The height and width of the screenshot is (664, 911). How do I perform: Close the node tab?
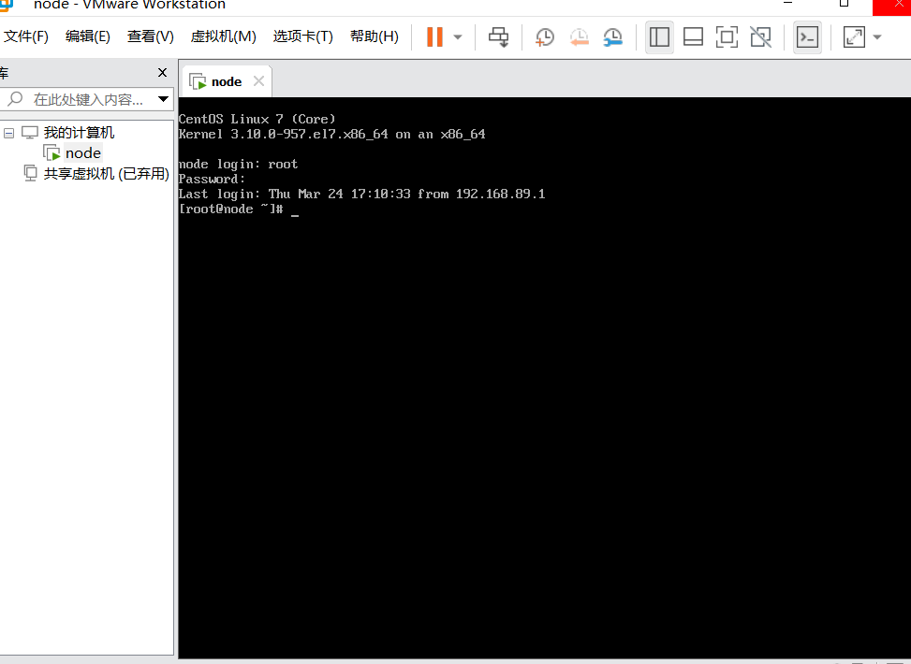(259, 81)
